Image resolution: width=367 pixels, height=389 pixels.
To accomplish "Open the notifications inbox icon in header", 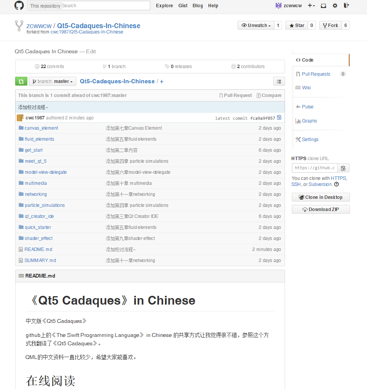I will pos(323,6).
